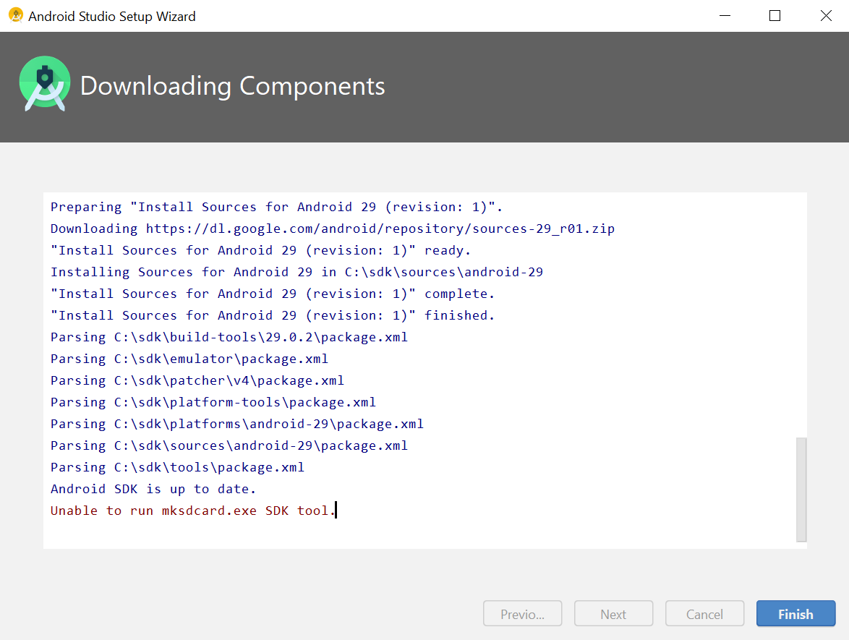Minimize the Setup Wizard window
849x640 pixels.
pos(724,16)
